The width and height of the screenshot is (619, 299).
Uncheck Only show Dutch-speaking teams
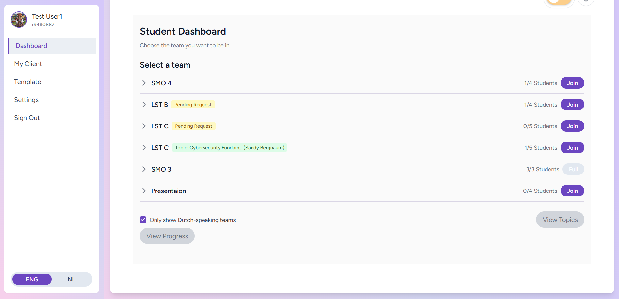[143, 220]
